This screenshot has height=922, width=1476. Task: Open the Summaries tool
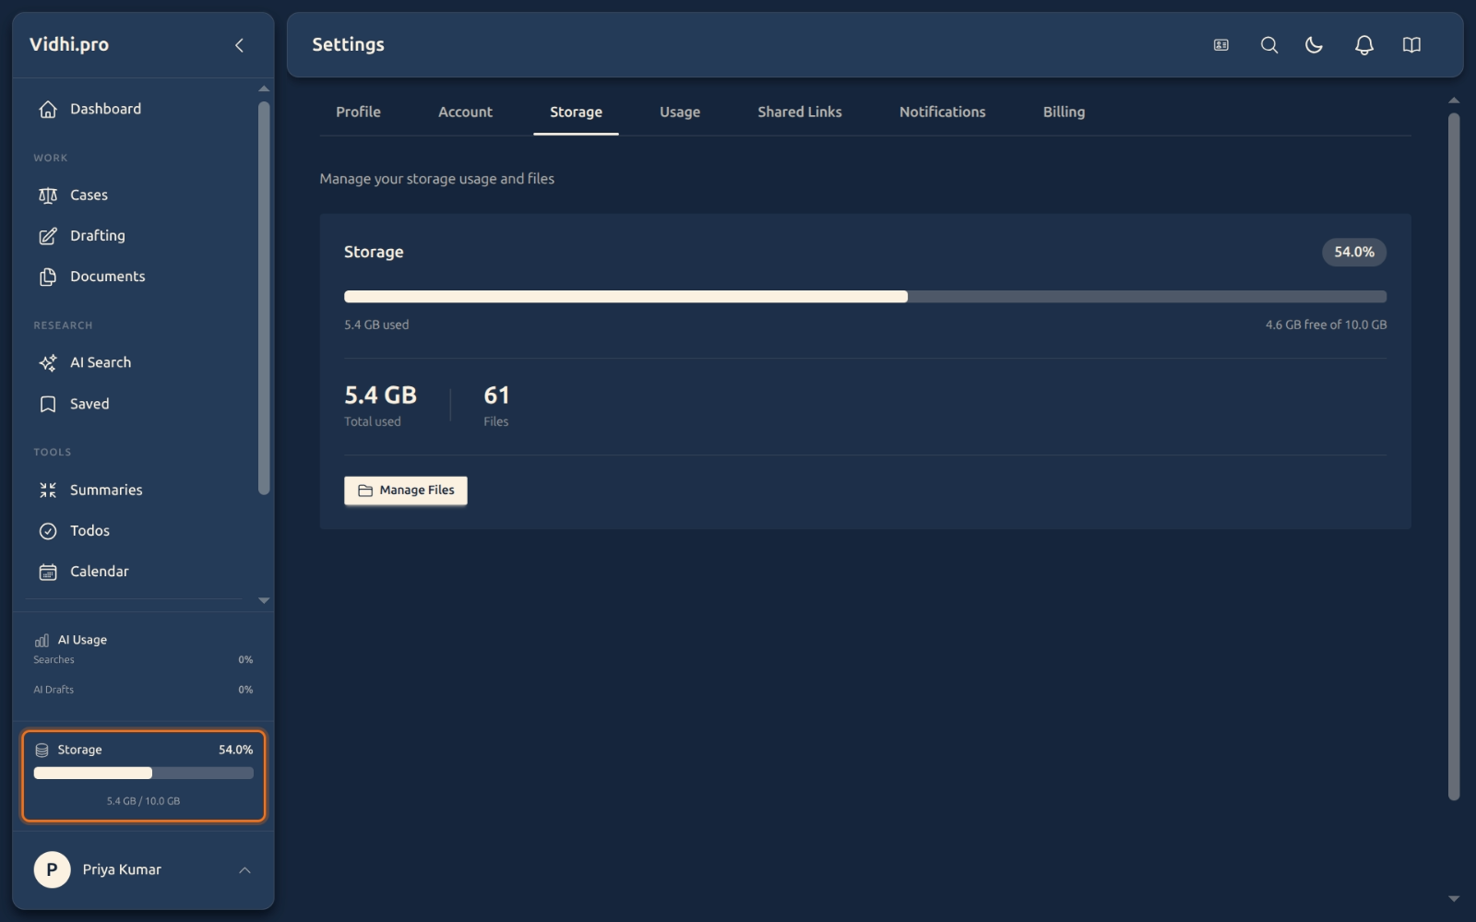pos(106,491)
